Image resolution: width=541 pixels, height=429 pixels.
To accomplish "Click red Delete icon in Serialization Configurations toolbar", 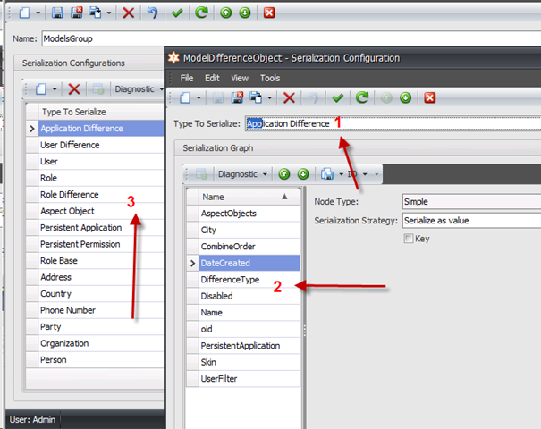I will [74, 89].
